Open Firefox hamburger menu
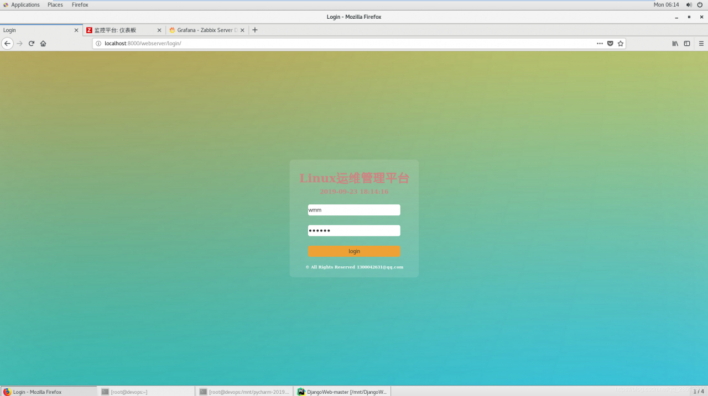Image resolution: width=708 pixels, height=396 pixels. coord(701,43)
